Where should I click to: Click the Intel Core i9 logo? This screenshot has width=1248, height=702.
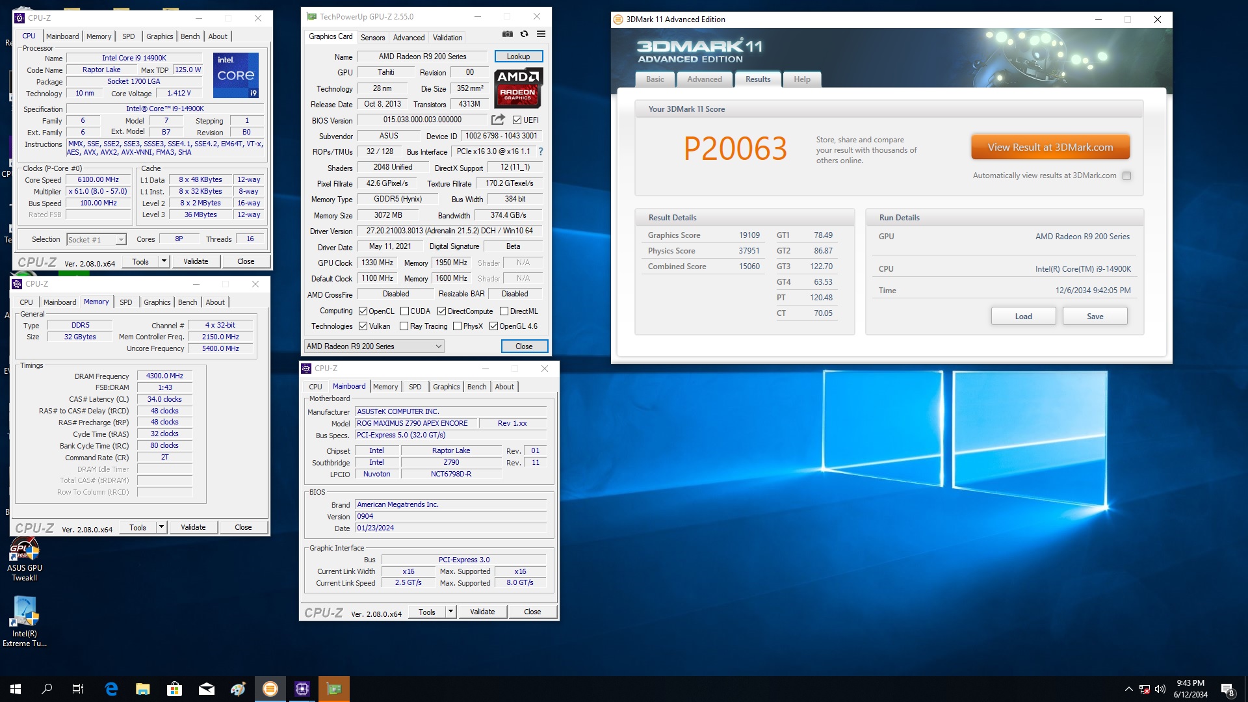(235, 75)
